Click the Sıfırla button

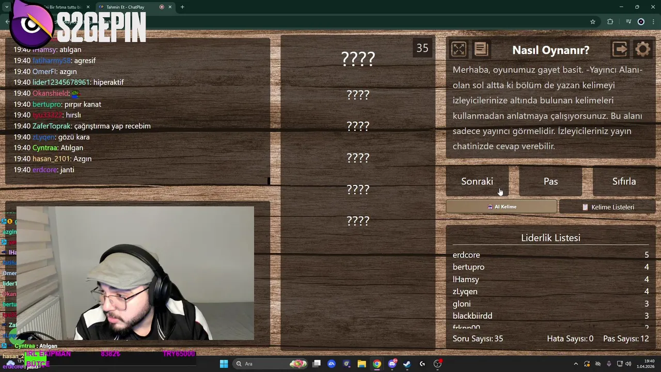624,181
